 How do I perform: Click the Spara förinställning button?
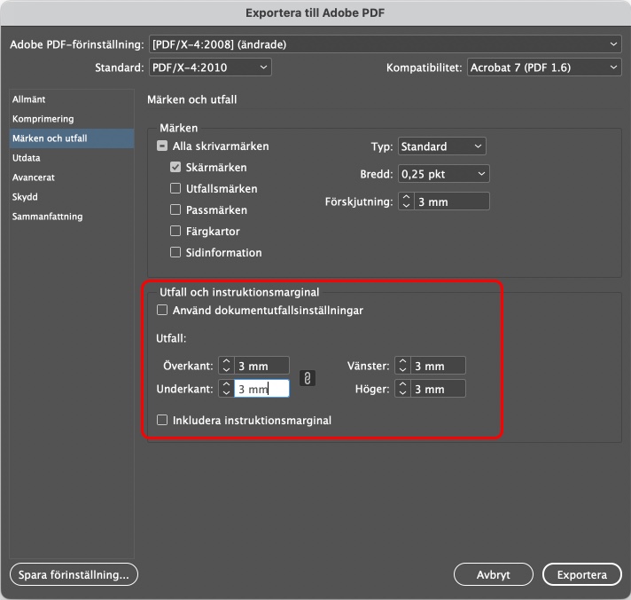coord(74,575)
